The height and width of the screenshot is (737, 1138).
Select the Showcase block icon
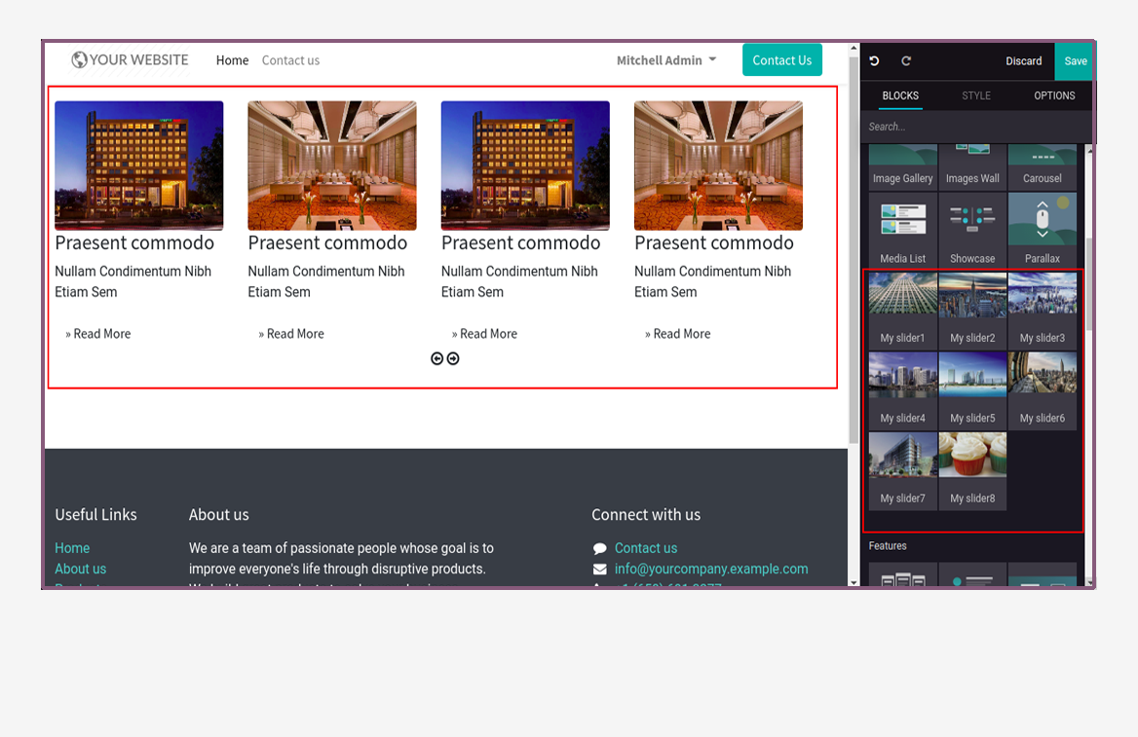[x=972, y=218]
